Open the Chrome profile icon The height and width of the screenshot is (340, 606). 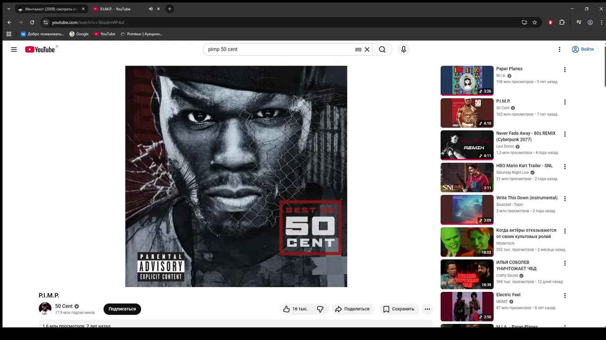coord(590,22)
